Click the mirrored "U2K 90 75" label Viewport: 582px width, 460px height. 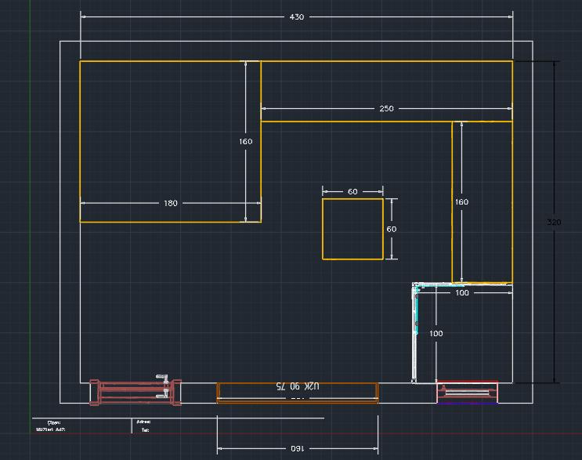(298, 387)
